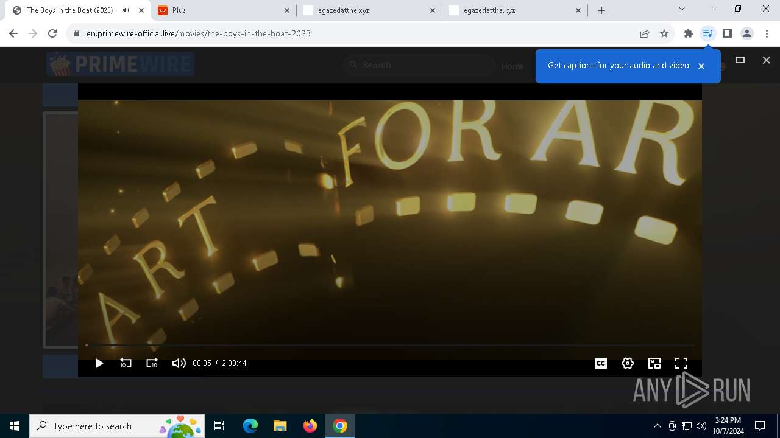Screen dimensions: 780x438
Task: Go back to previous page
Action: coord(13,33)
